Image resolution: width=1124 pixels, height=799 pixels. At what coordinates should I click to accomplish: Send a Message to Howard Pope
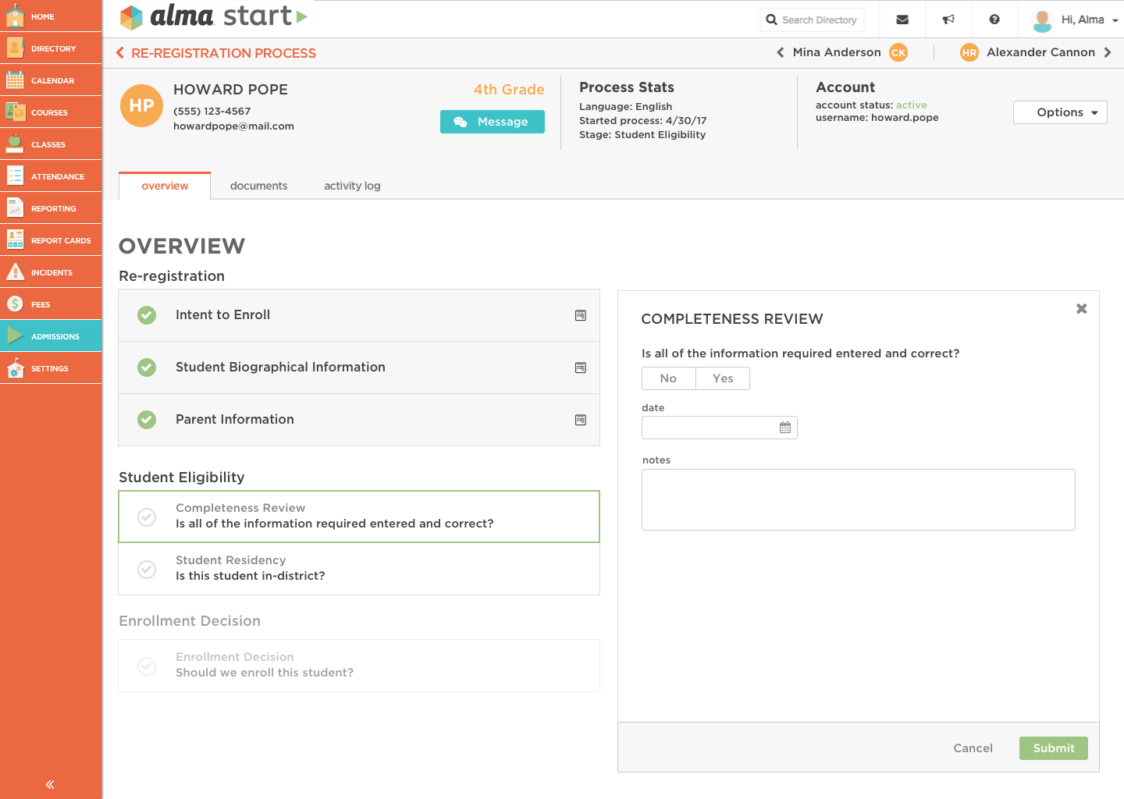(x=493, y=122)
